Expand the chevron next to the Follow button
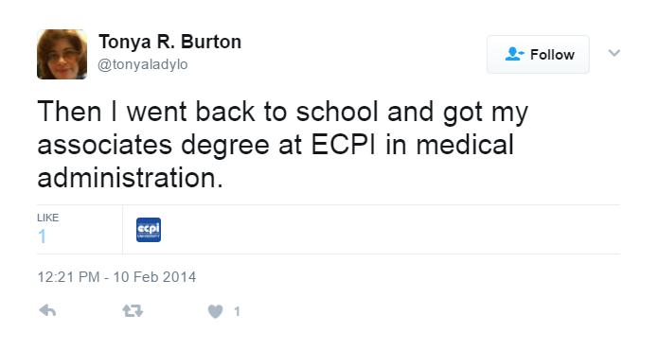 [x=614, y=53]
